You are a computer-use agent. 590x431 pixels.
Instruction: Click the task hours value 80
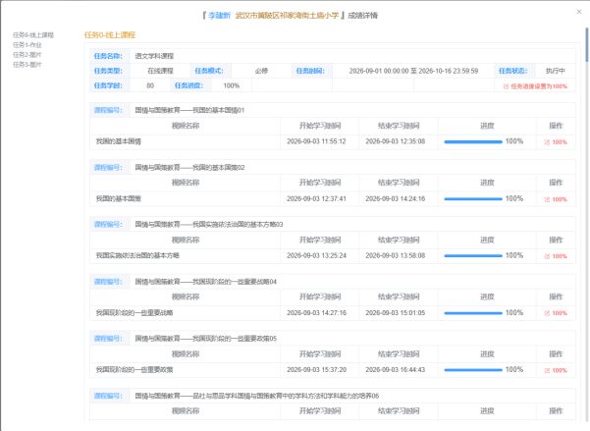pos(150,85)
